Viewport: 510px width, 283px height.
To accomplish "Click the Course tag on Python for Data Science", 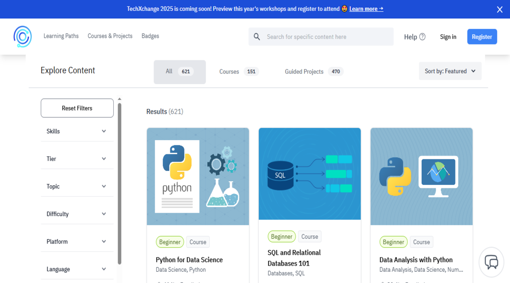I will (x=198, y=242).
